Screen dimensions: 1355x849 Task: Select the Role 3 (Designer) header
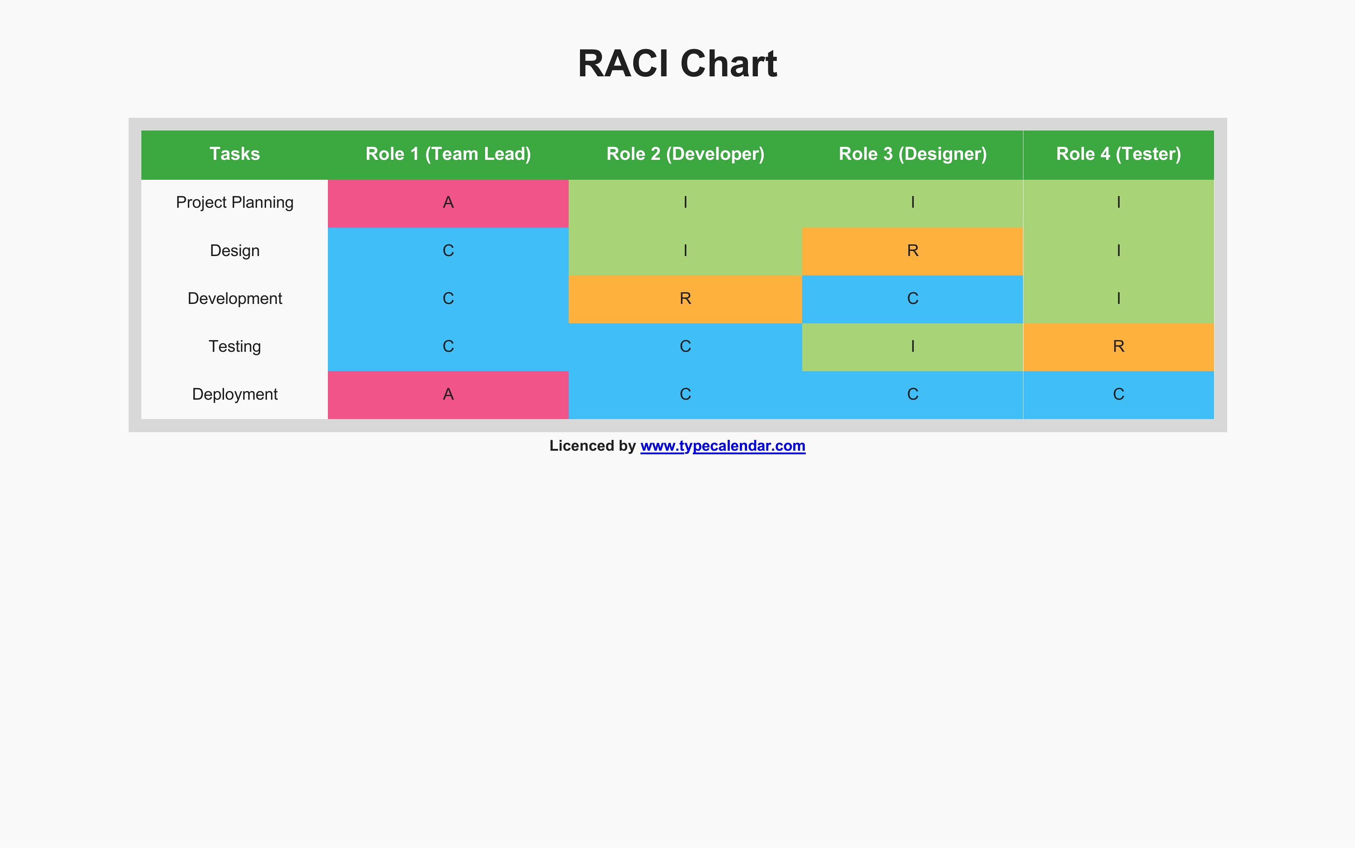(912, 155)
